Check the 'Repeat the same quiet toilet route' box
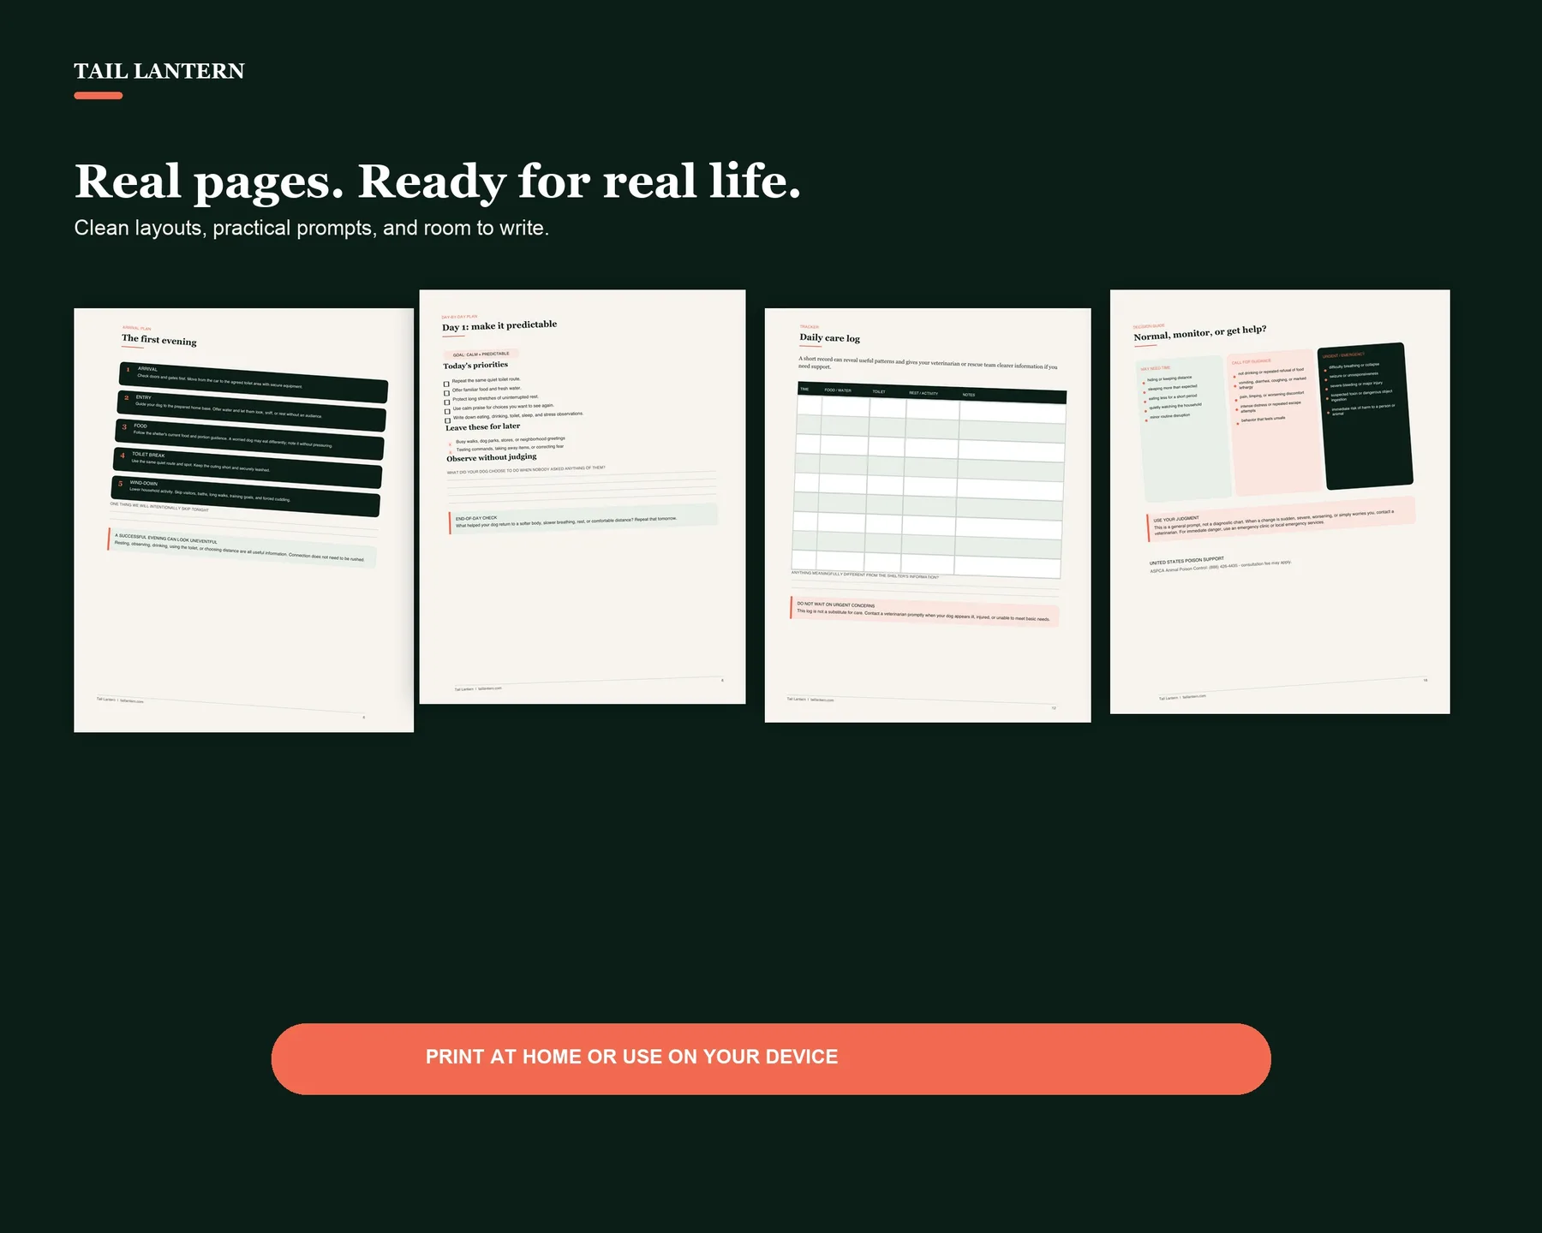1542x1233 pixels. (x=446, y=384)
